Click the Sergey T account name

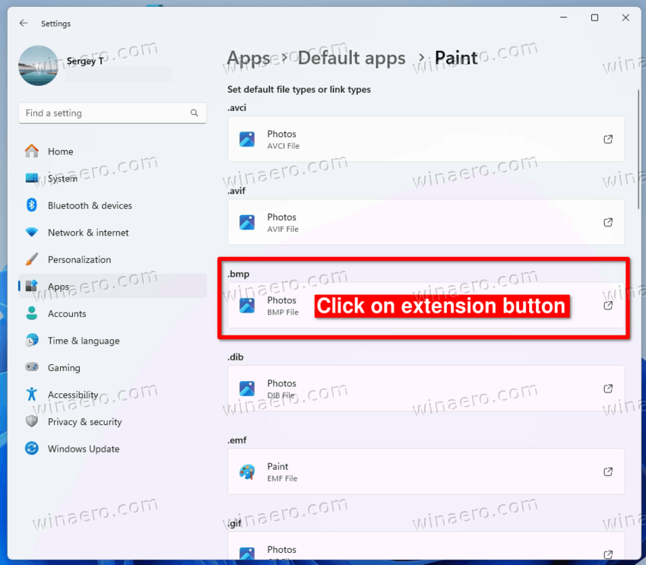pos(85,61)
